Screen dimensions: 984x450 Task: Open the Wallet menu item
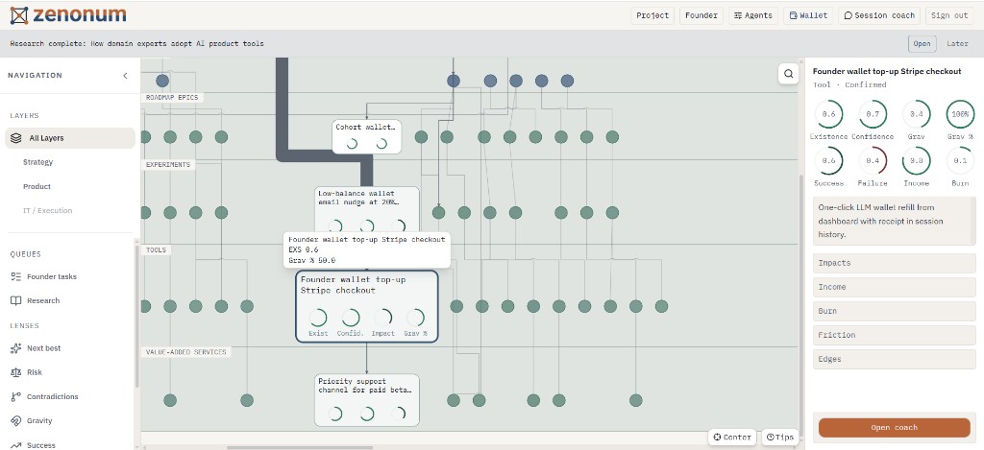point(808,15)
